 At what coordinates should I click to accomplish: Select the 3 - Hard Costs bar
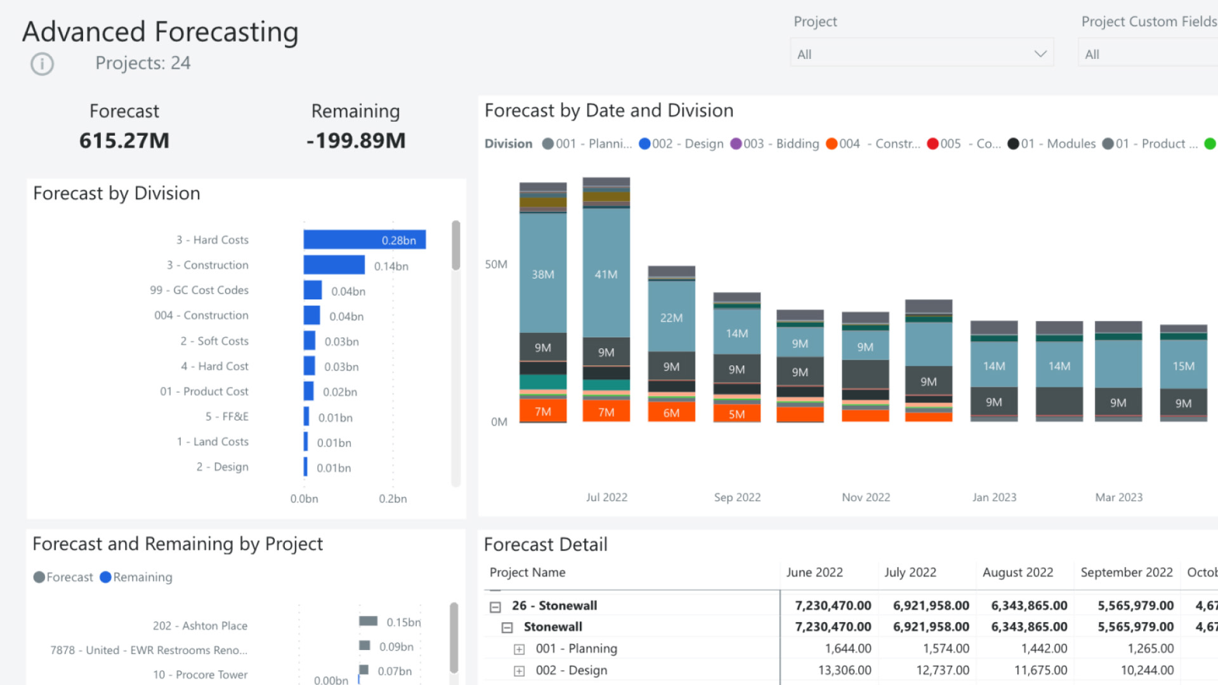pyautogui.click(x=364, y=240)
